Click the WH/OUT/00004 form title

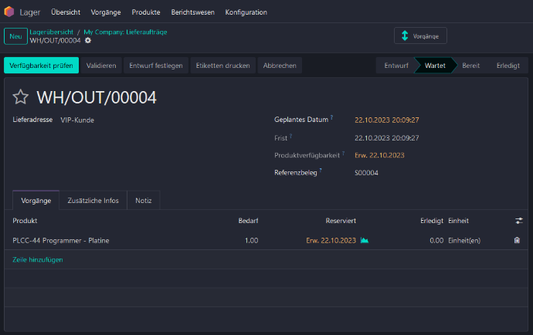coord(97,97)
